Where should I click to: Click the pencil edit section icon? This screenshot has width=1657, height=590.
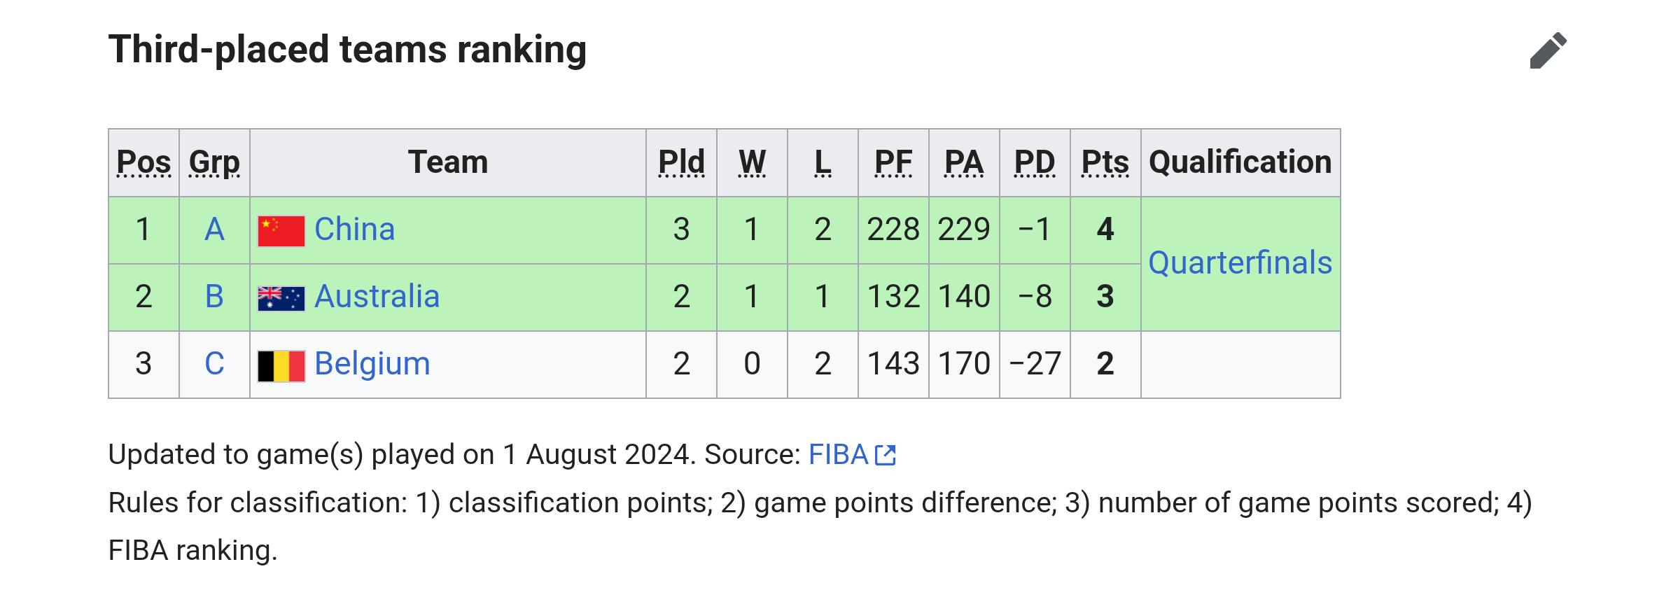[x=1548, y=50]
